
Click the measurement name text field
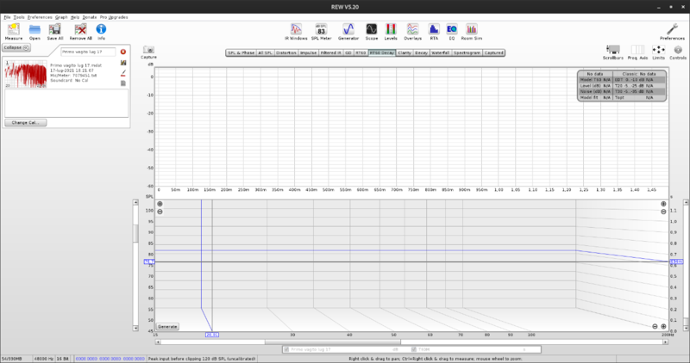pos(87,52)
